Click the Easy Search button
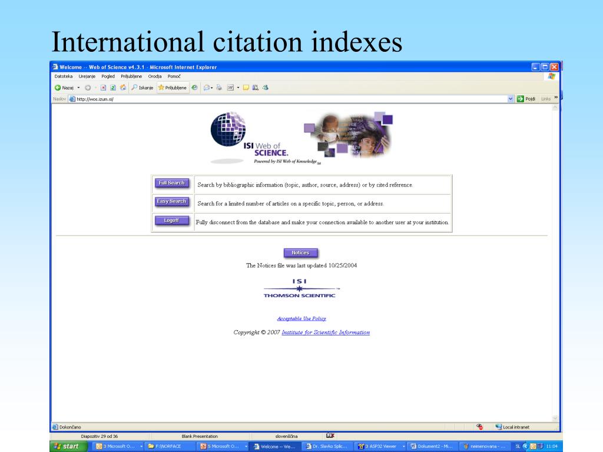The height and width of the screenshot is (452, 603). 171,201
